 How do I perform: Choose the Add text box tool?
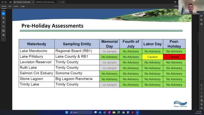tap(4, 31)
